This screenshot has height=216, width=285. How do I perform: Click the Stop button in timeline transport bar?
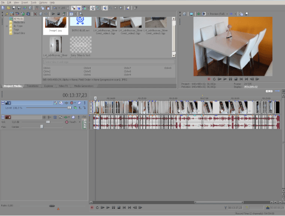pos(119,208)
